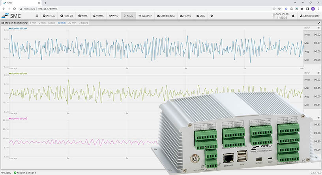The image size is (322, 175).
Task: Click the Not secure site info badge
Action: tap(28, 9)
